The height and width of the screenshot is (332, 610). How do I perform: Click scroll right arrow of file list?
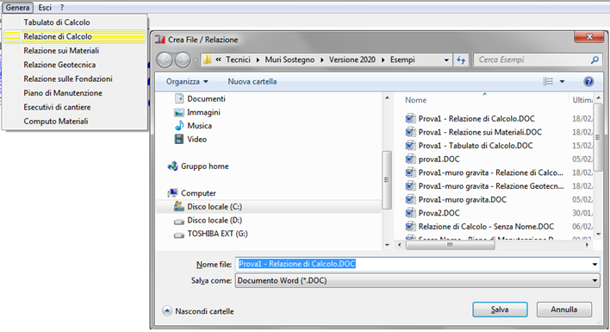tap(587, 245)
